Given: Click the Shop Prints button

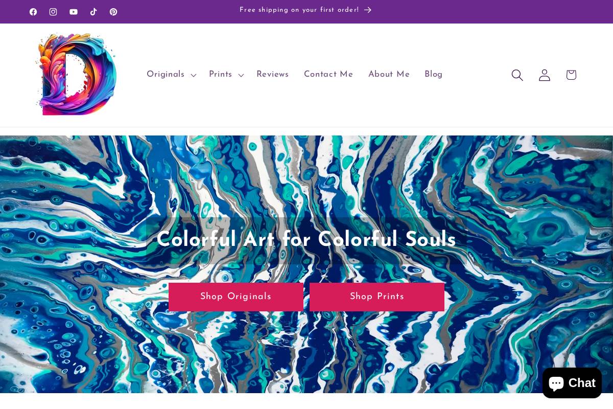Looking at the screenshot, I should point(377,297).
